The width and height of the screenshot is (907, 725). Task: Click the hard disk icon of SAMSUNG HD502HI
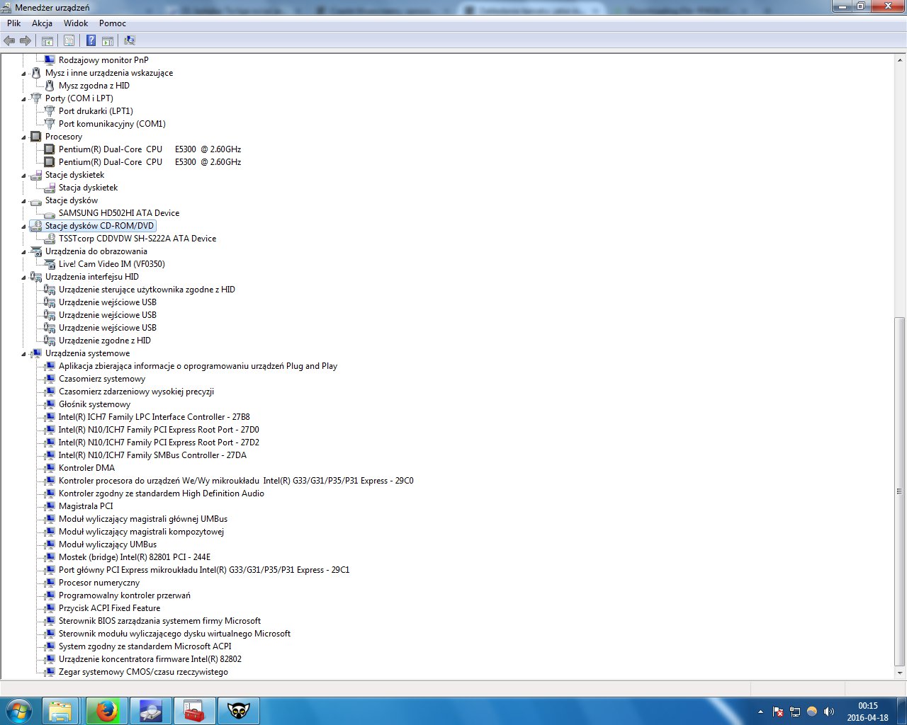coord(50,213)
